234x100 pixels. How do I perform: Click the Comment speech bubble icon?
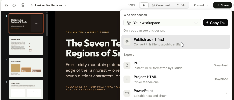153,5
